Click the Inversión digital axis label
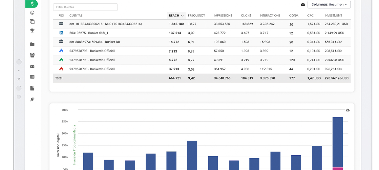 coord(58,145)
